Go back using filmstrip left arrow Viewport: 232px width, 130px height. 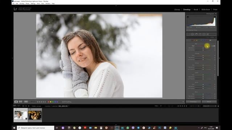26,106
